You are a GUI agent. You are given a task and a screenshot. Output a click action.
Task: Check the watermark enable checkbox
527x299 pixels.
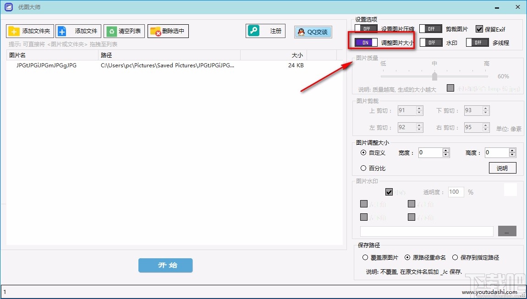coord(389,192)
